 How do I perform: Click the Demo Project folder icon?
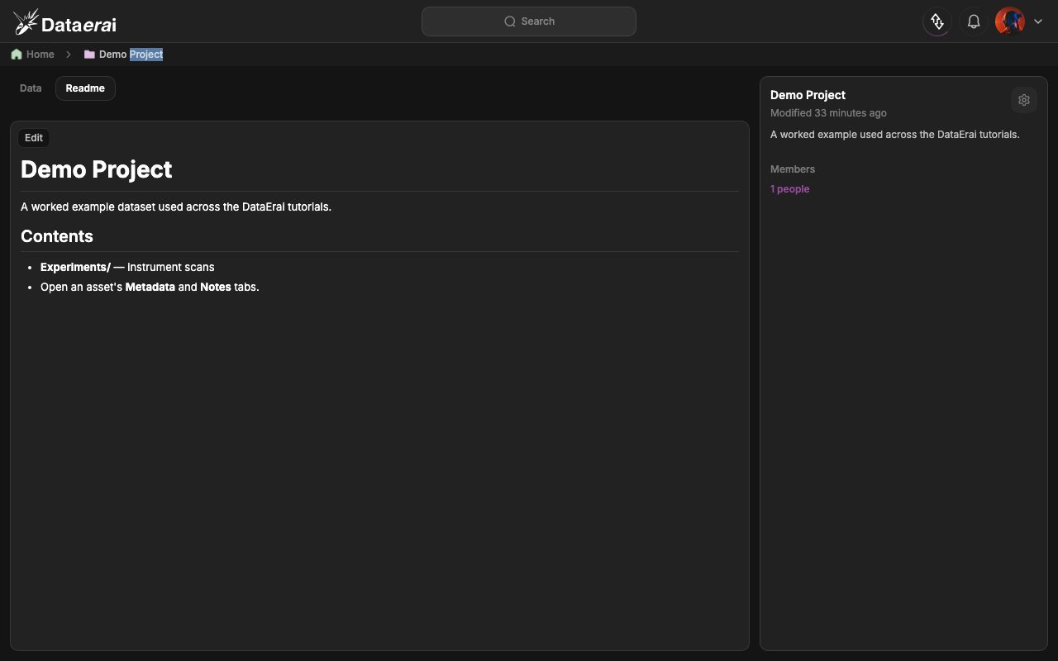[89, 55]
